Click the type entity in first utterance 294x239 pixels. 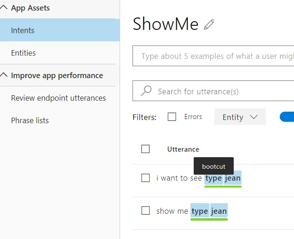(x=213, y=178)
